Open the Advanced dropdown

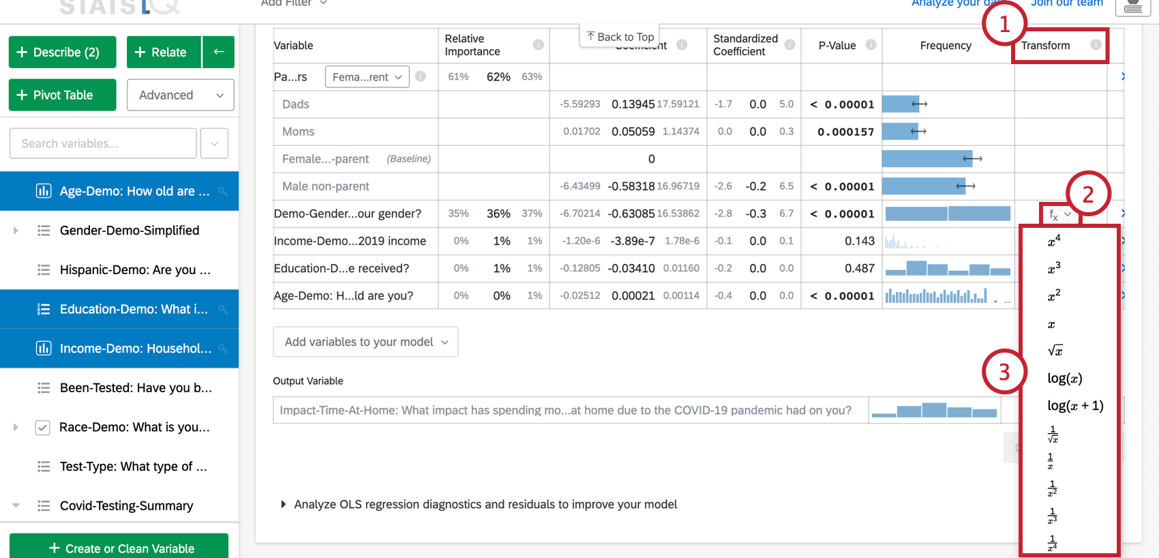tap(181, 95)
